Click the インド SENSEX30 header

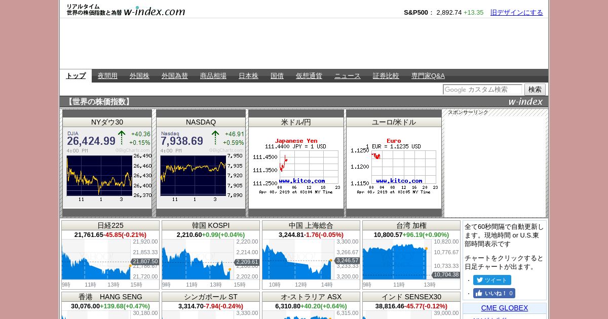[x=411, y=297]
